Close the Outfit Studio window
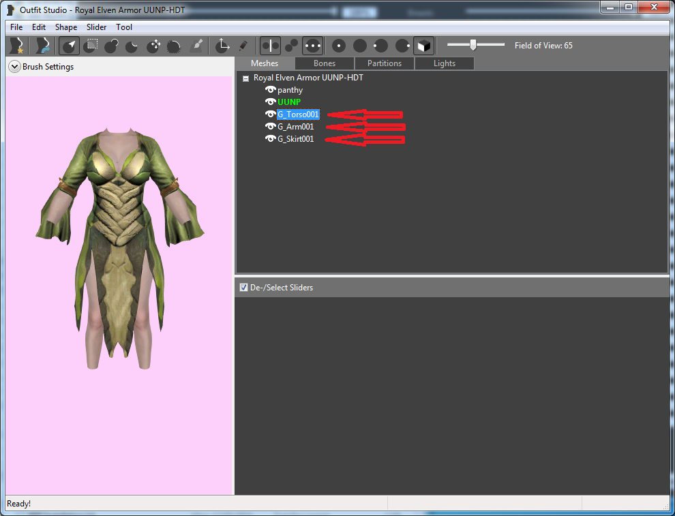This screenshot has height=516, width=675. point(654,7)
